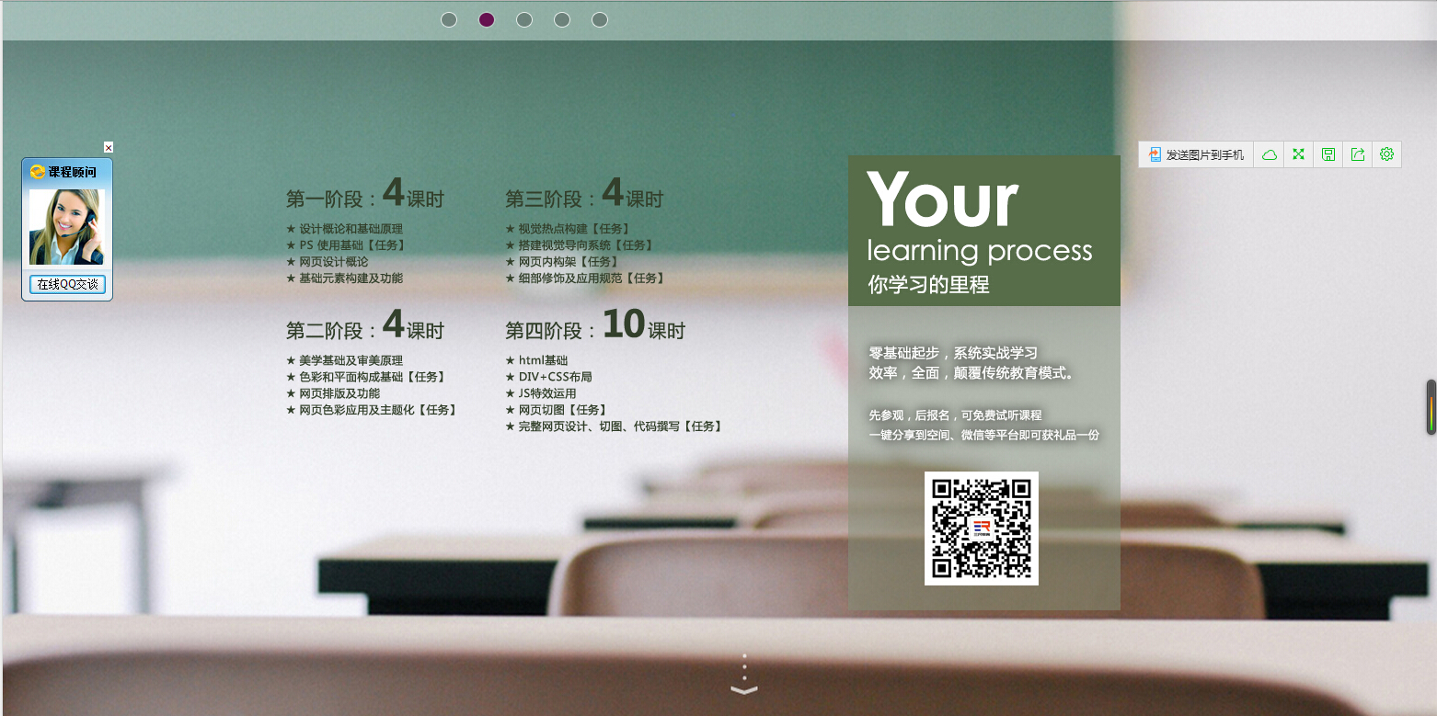The image size is (1437, 716).
Task: Click 网页设计概论 list item
Action: click(328, 261)
